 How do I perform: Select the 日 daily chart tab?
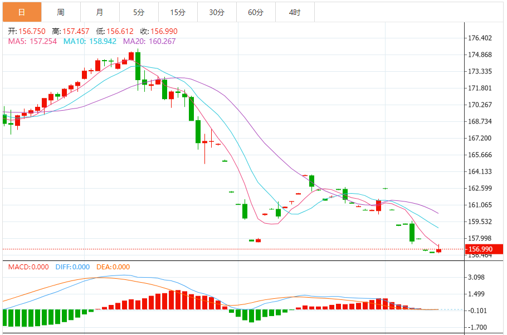click(x=22, y=12)
